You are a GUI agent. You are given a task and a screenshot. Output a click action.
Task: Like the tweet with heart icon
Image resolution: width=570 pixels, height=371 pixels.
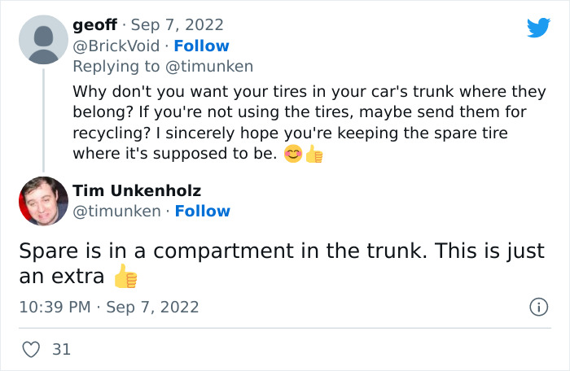(31, 350)
